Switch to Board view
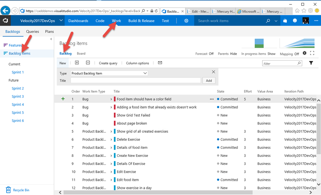Screen dimensions: 321x195 pyautogui.click(x=81, y=53)
